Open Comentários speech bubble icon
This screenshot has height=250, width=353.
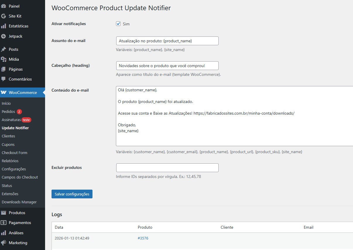[x=4, y=79]
